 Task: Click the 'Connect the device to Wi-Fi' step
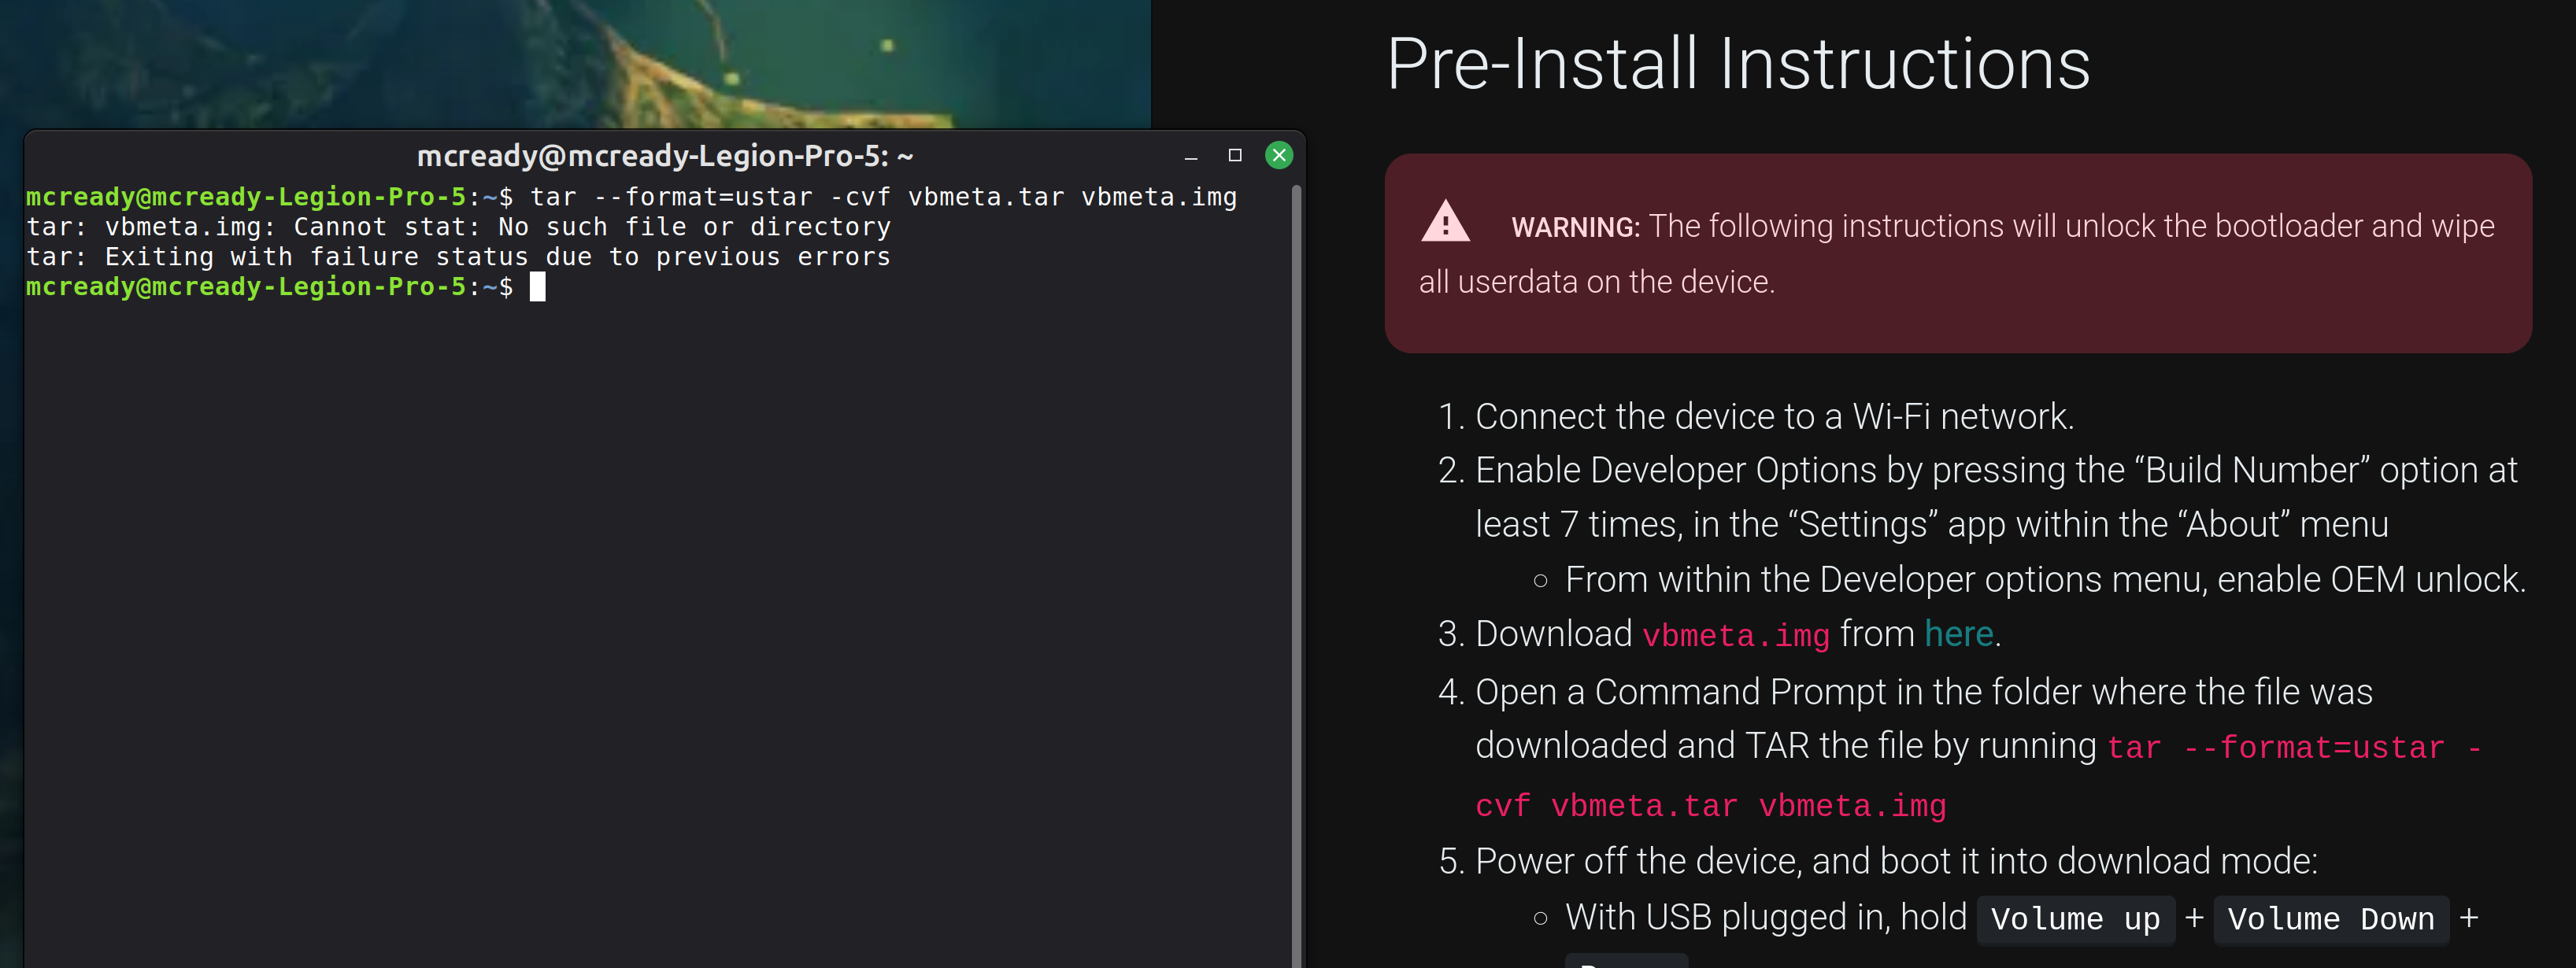pyautogui.click(x=1755, y=416)
